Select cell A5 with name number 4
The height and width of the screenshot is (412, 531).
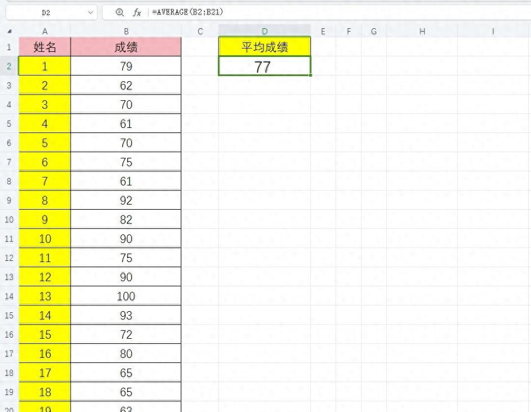pyautogui.click(x=44, y=123)
